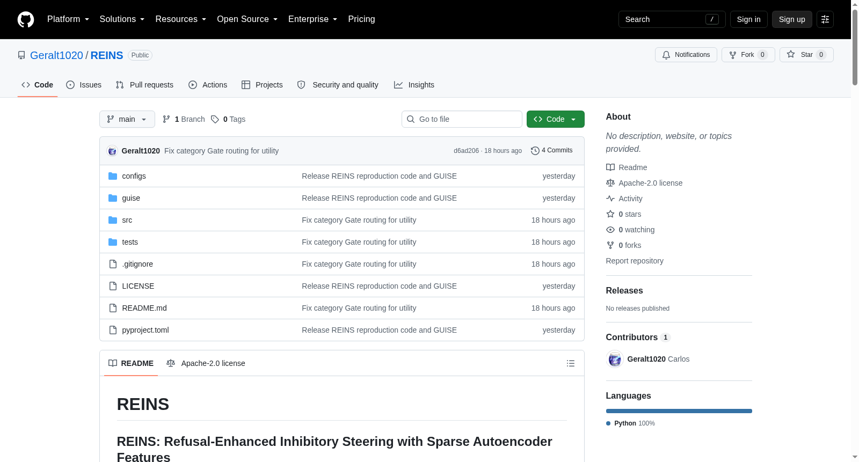Open the configs folder name
The image size is (859, 462).
(x=134, y=176)
